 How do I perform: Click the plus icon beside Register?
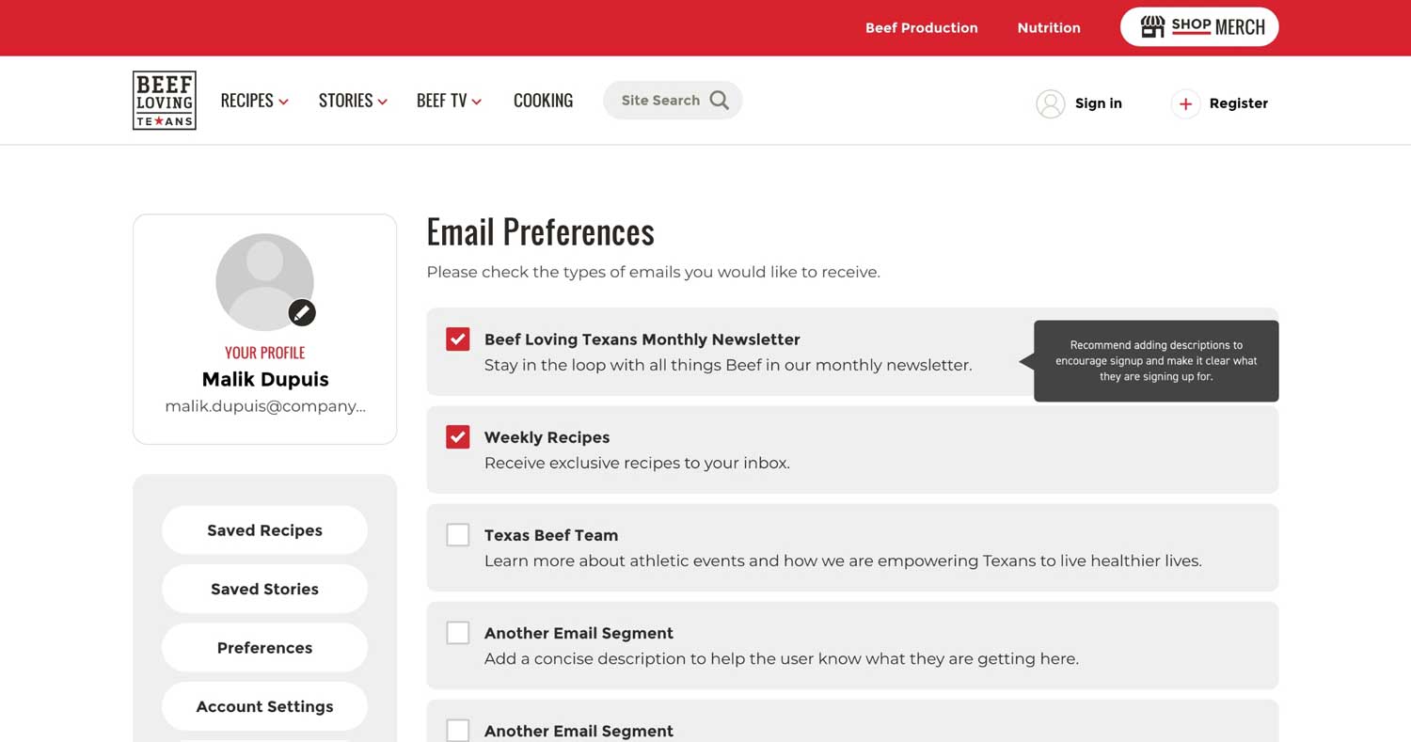(1185, 103)
